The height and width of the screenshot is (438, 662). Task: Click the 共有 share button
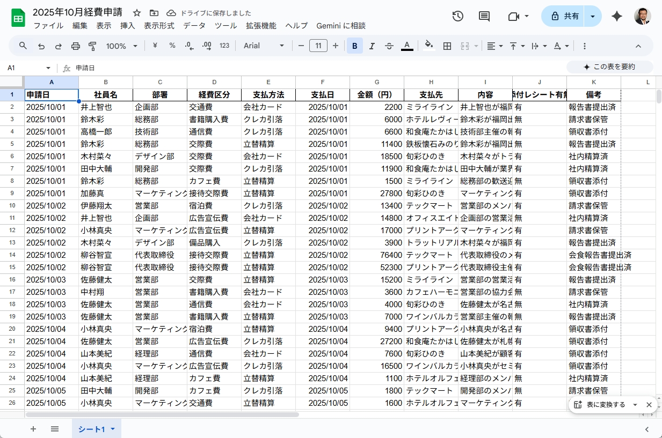(x=563, y=16)
